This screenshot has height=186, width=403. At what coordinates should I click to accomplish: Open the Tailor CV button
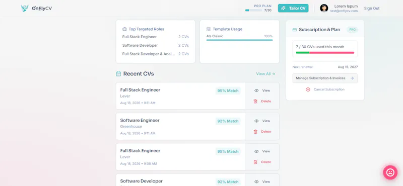pyautogui.click(x=293, y=8)
